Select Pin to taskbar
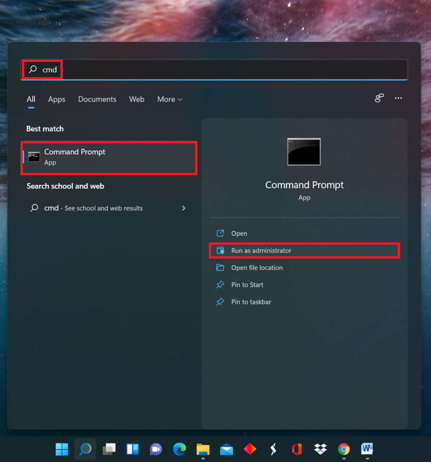This screenshot has height=462, width=431. [x=304, y=301]
